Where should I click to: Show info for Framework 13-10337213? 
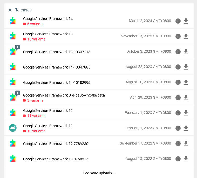coord(178,52)
